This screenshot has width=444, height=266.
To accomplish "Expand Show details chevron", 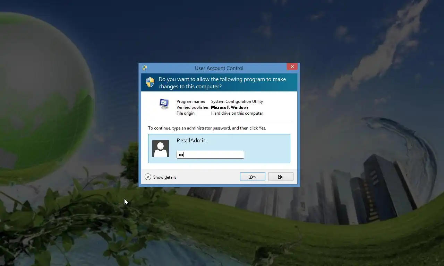I will [x=148, y=177].
